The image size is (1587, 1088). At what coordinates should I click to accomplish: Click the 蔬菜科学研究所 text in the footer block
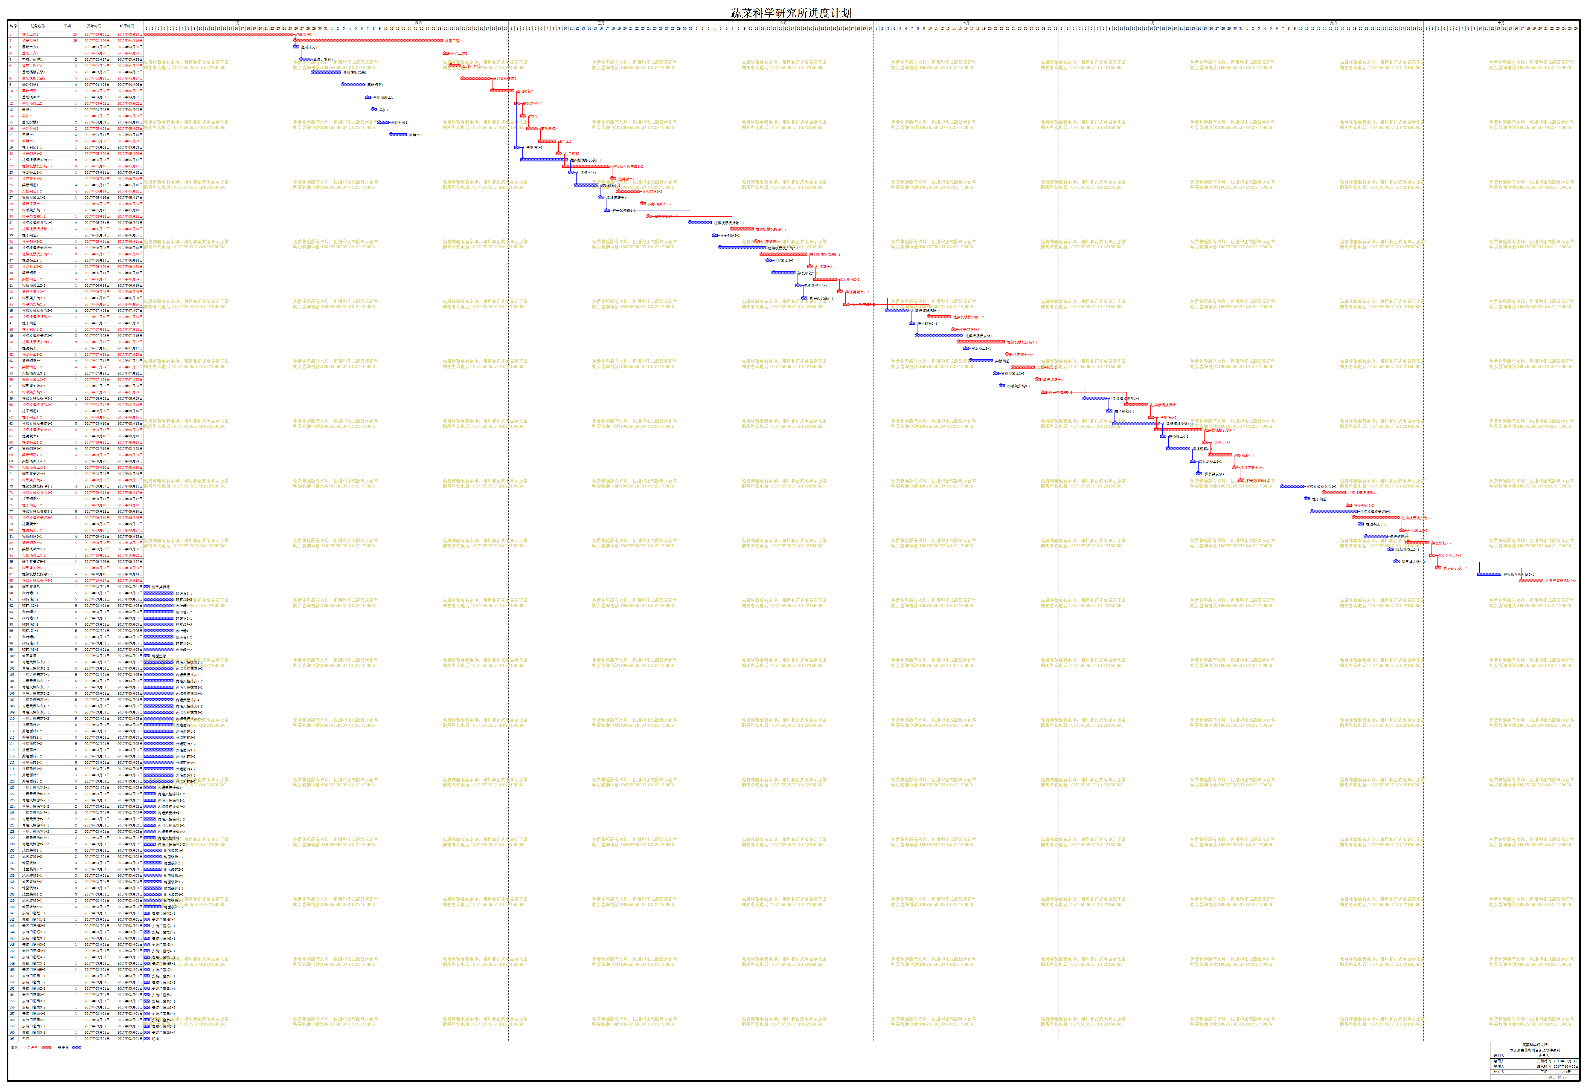click(1535, 1045)
